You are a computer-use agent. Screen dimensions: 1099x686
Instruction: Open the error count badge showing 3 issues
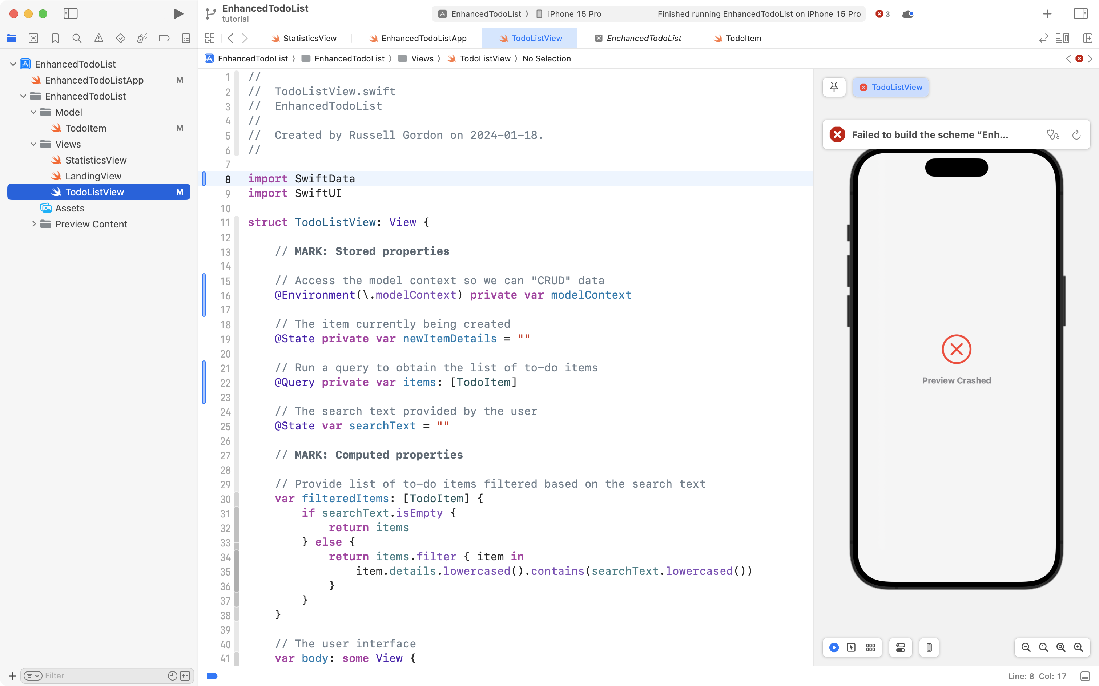pyautogui.click(x=881, y=13)
